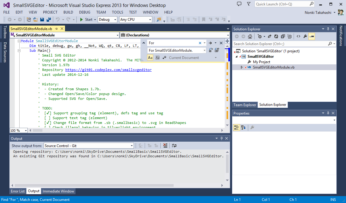346x203 pixels.
Task: Click Replace Next icon in find panel
Action: [x=211, y=50]
